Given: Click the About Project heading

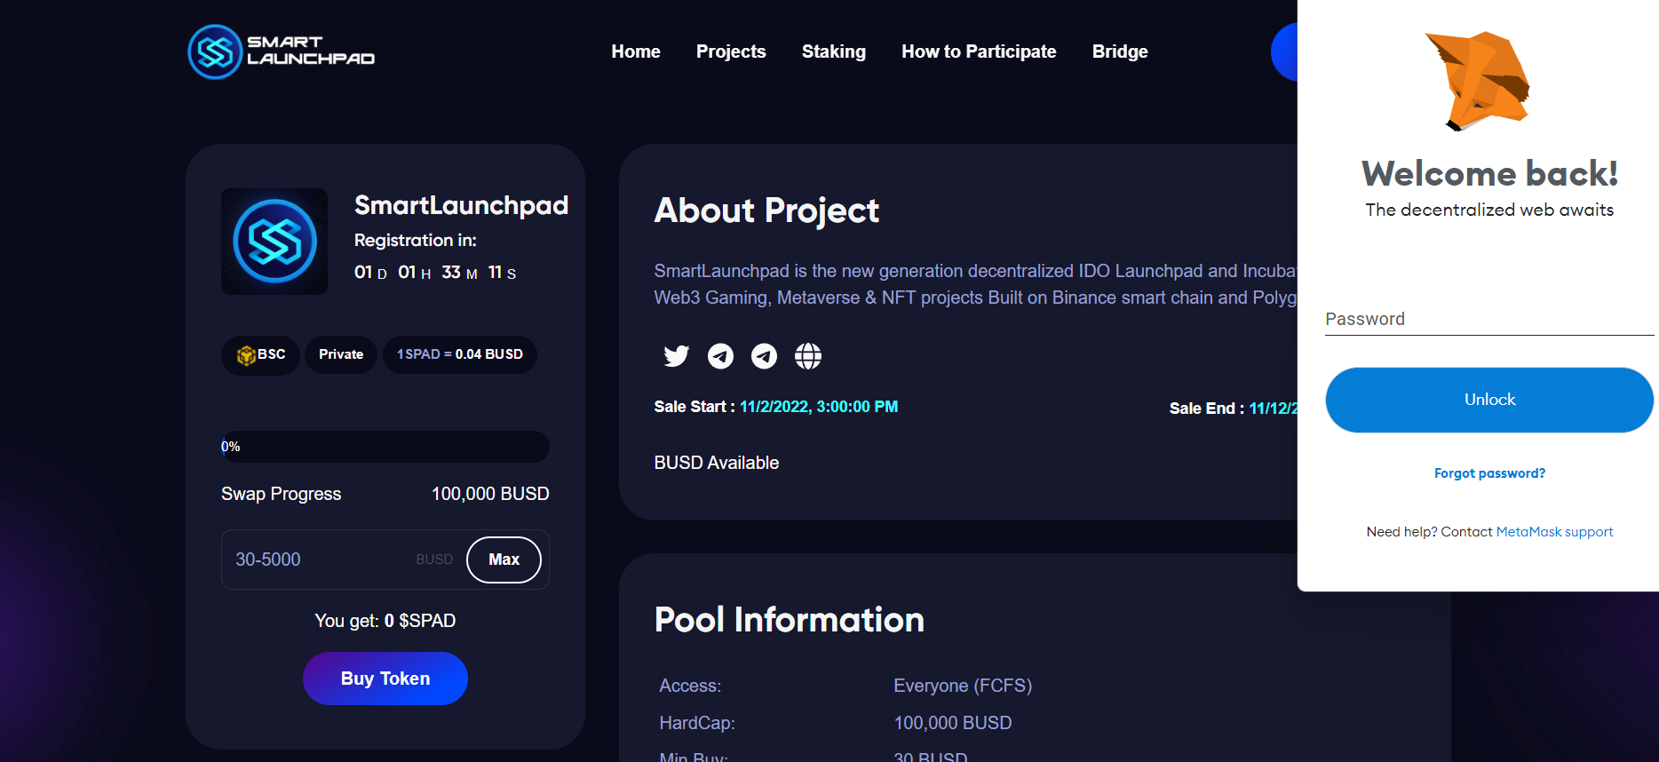Looking at the screenshot, I should [766, 210].
